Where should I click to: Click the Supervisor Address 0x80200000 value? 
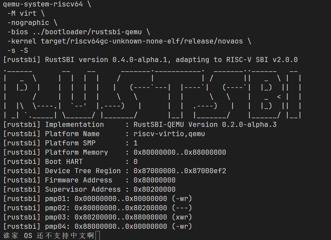point(154,189)
